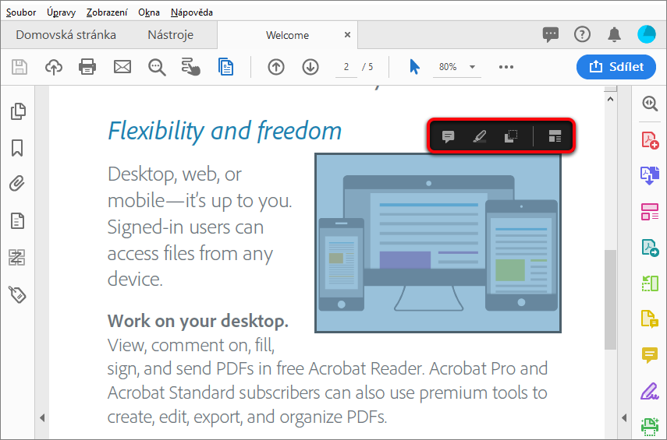This screenshot has width=667, height=440.
Task: Close the Welcome tab
Action: tap(347, 35)
